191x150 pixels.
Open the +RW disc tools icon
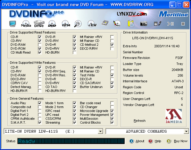92,24
